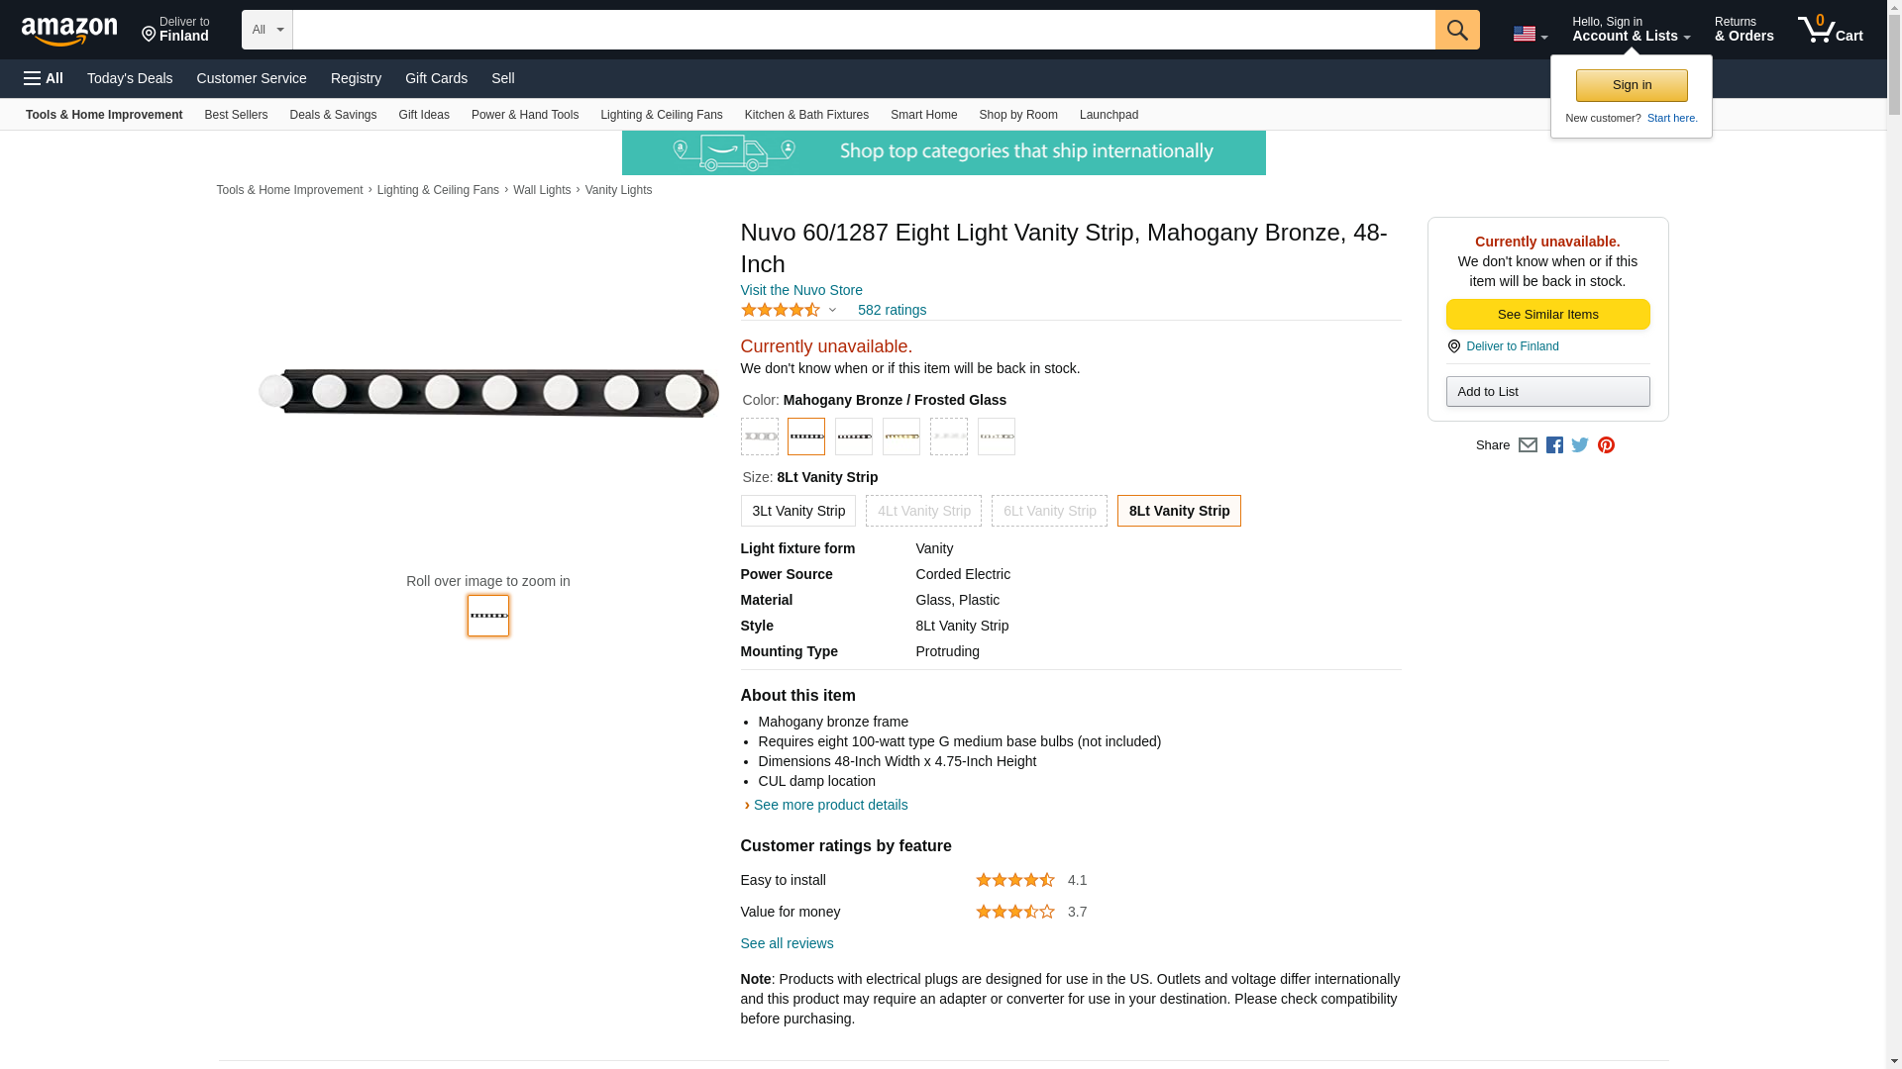Share product via email icon

click(1528, 445)
